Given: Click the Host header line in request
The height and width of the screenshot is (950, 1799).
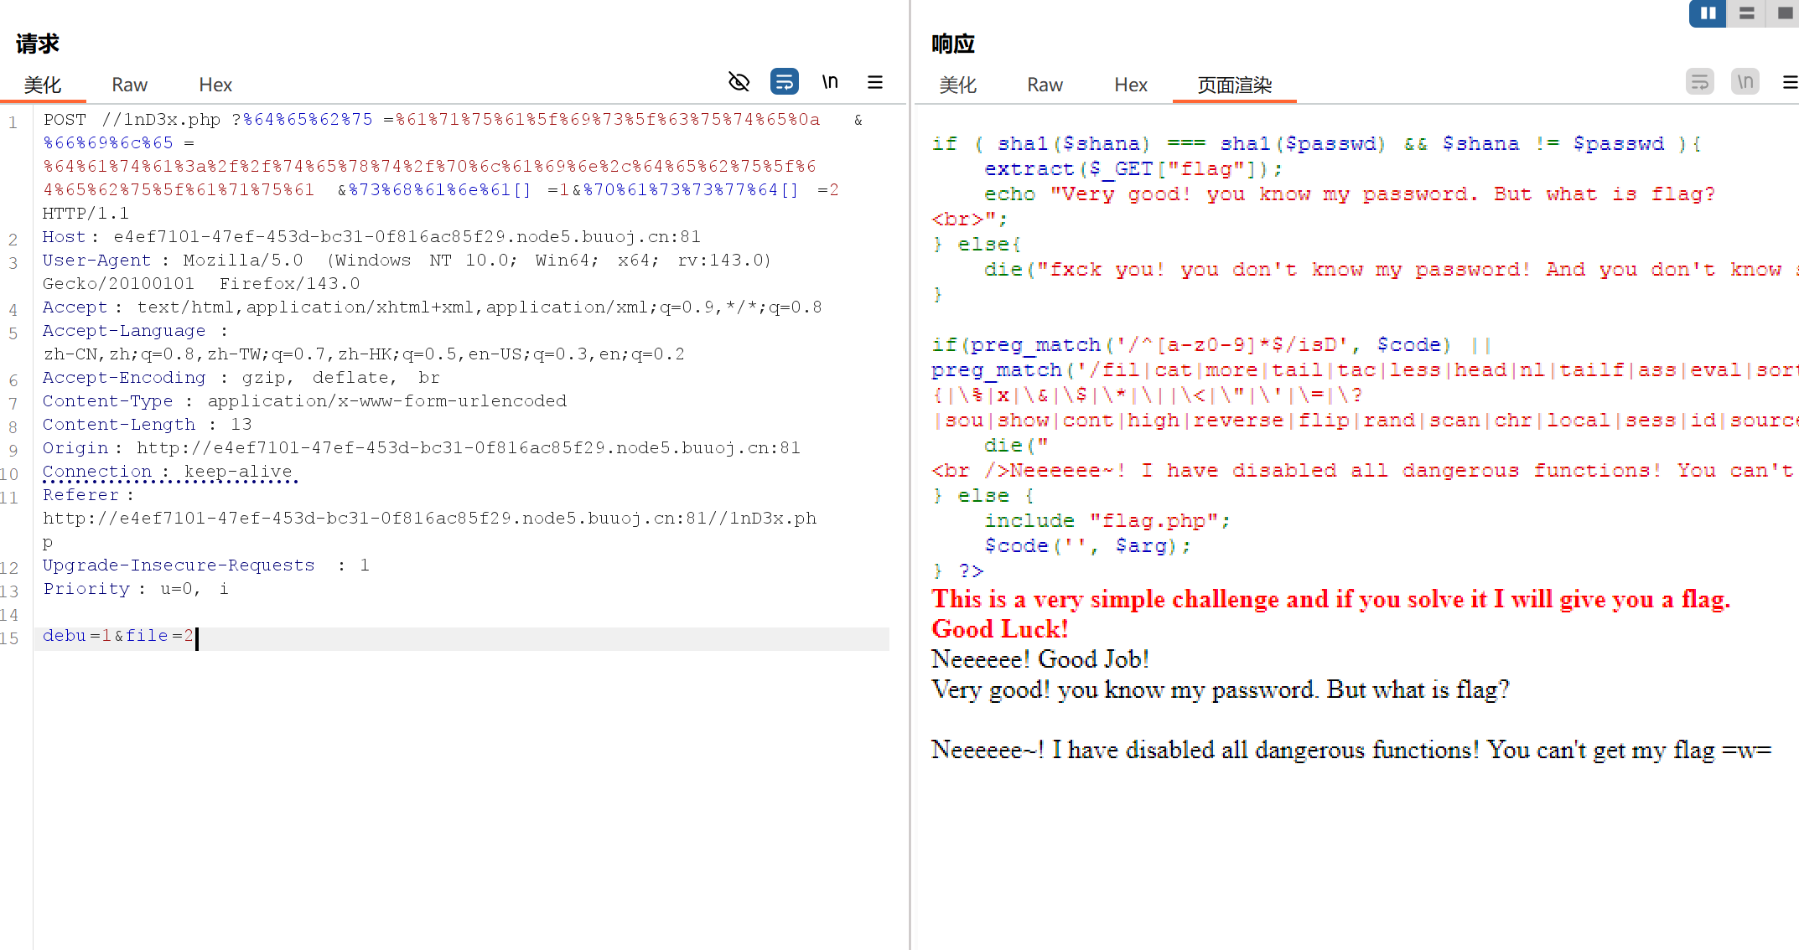Looking at the screenshot, I should [x=371, y=237].
